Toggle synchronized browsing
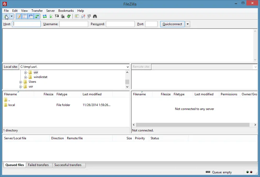Image resolution: width=260 pixels, height=177 pixels. tap(89, 16)
